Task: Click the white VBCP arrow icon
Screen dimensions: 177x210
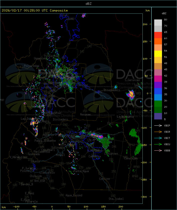Action: 158,126
